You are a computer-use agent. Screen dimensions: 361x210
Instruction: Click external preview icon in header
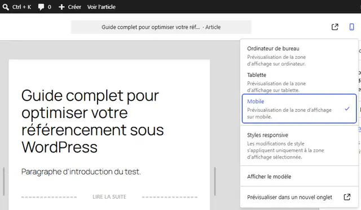coord(334,27)
